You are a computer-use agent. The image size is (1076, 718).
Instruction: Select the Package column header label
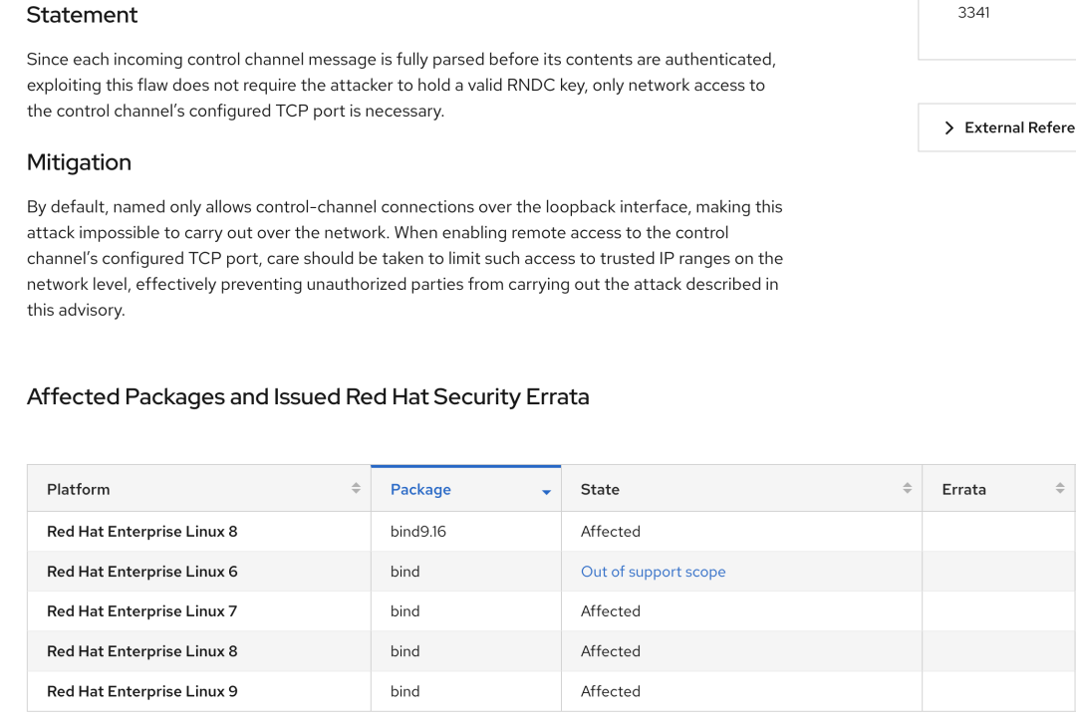pyautogui.click(x=420, y=490)
